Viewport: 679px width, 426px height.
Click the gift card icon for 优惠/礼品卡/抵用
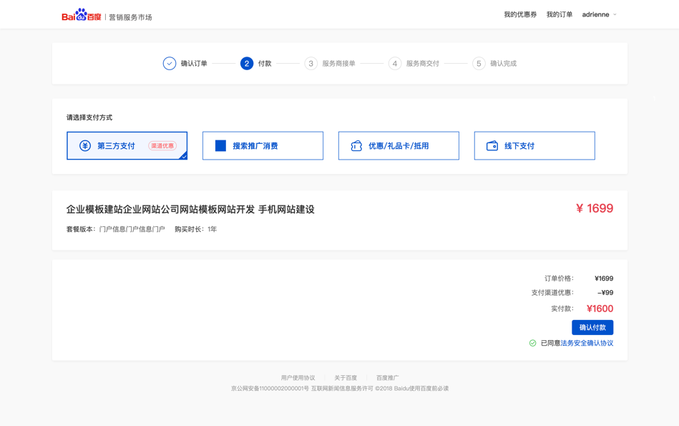(356, 145)
